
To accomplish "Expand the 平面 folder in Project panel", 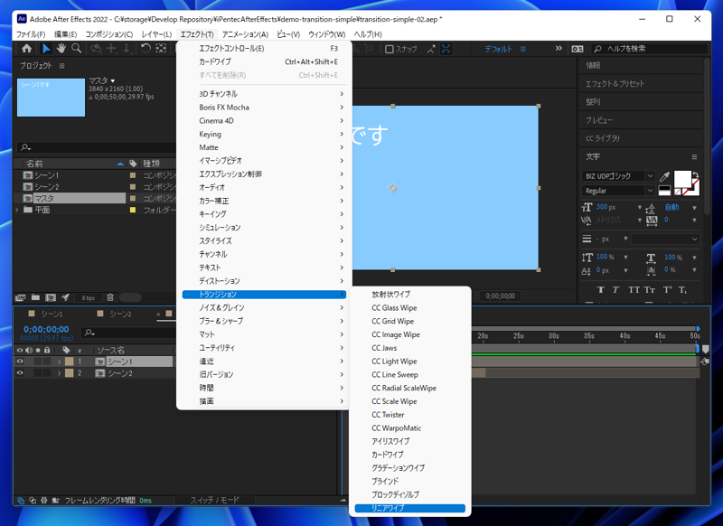I will [17, 210].
